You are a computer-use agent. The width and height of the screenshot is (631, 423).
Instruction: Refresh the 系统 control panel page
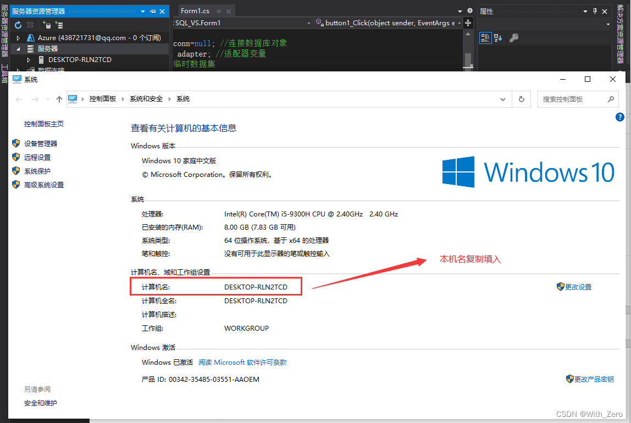pos(522,99)
